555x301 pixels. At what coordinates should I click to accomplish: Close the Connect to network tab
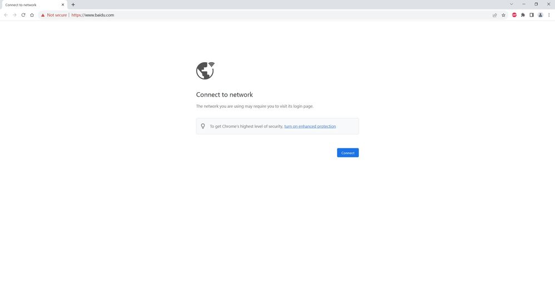63,5
